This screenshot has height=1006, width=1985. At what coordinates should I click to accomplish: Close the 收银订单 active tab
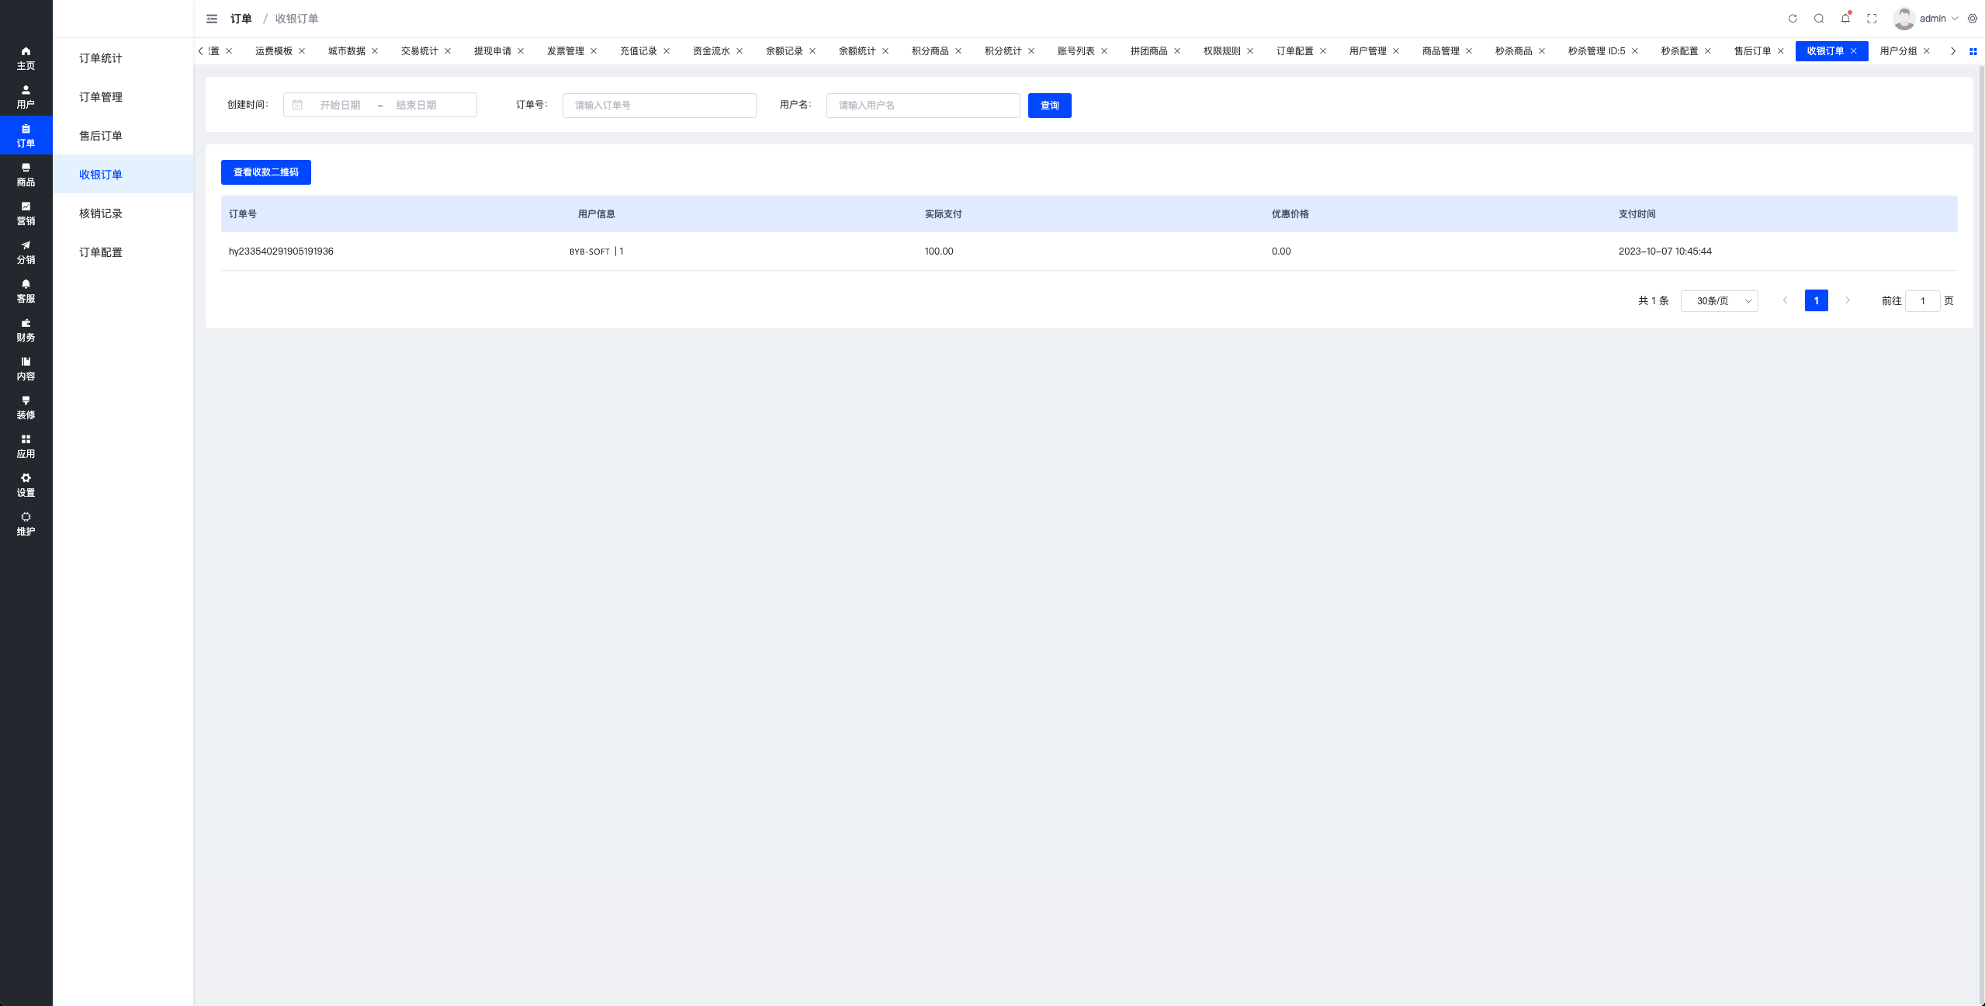tap(1854, 51)
